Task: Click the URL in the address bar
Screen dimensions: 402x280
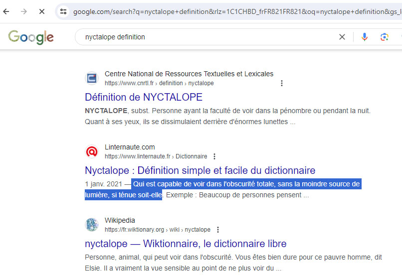Action: [237, 11]
